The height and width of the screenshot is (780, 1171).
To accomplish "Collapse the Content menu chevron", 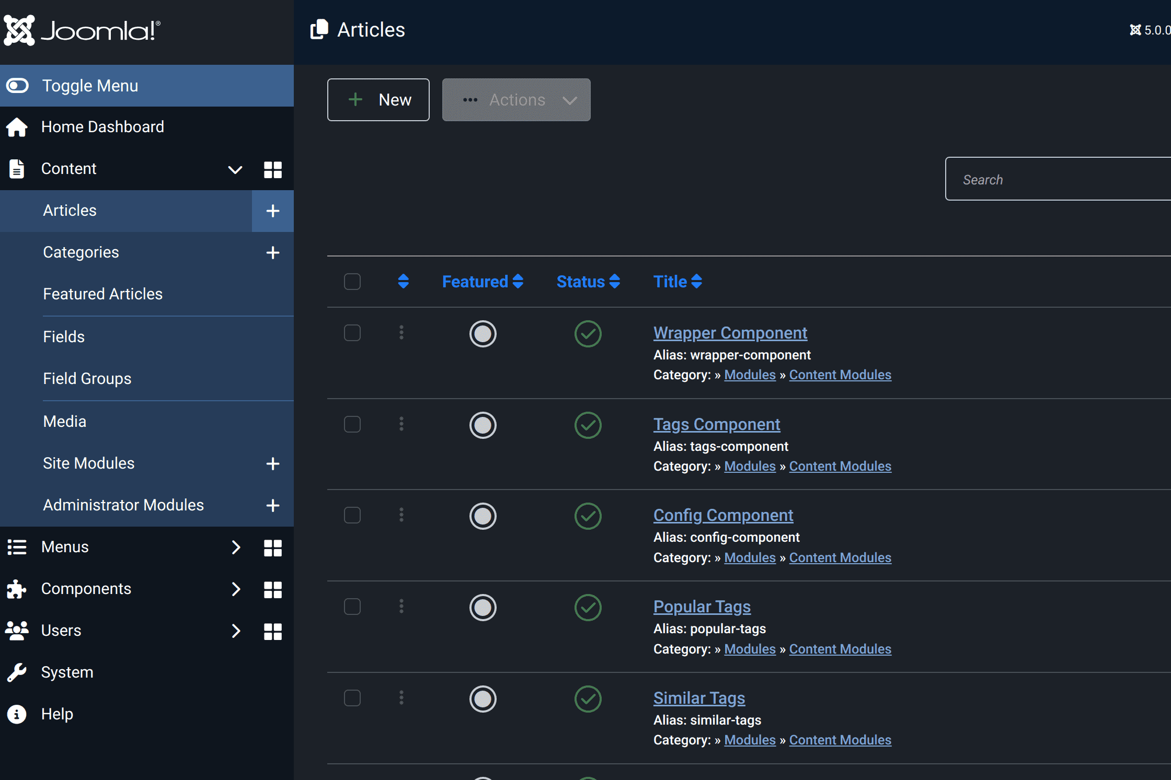I will pyautogui.click(x=235, y=169).
